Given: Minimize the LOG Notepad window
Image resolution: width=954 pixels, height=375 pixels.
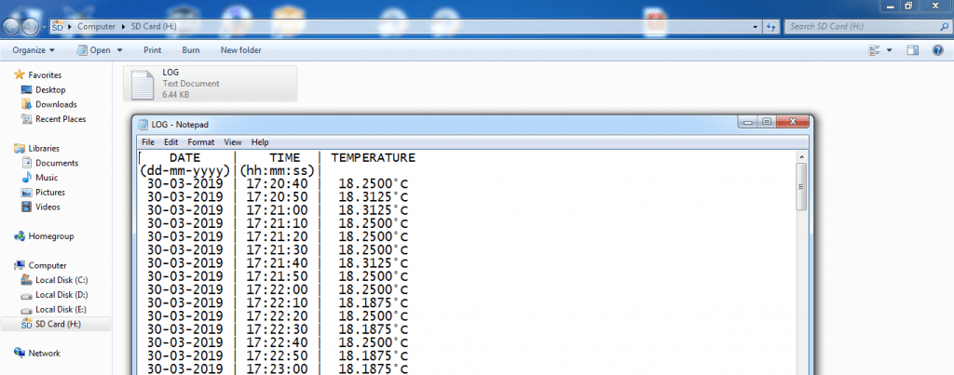Looking at the screenshot, I should (748, 122).
